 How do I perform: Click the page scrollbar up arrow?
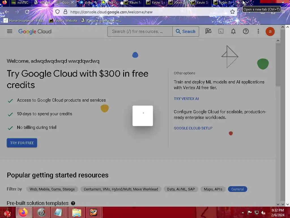(288, 27)
